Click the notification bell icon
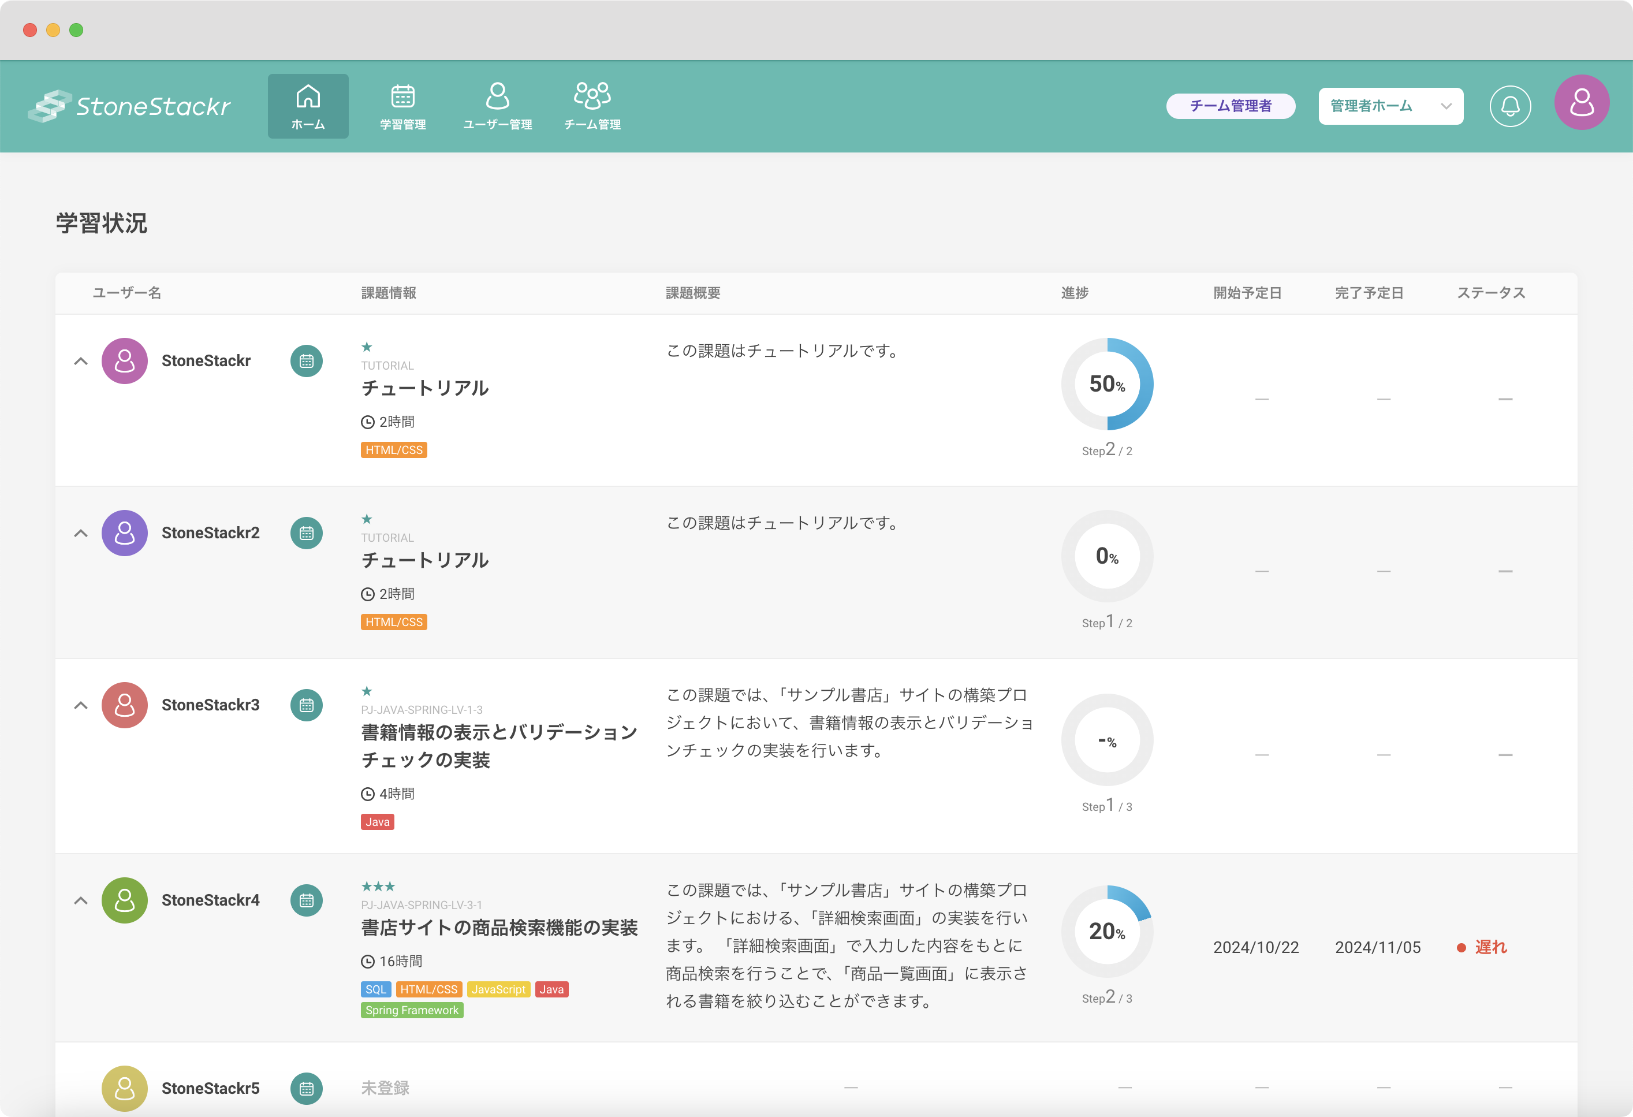Screen dimensions: 1633x1117 (x=1511, y=106)
